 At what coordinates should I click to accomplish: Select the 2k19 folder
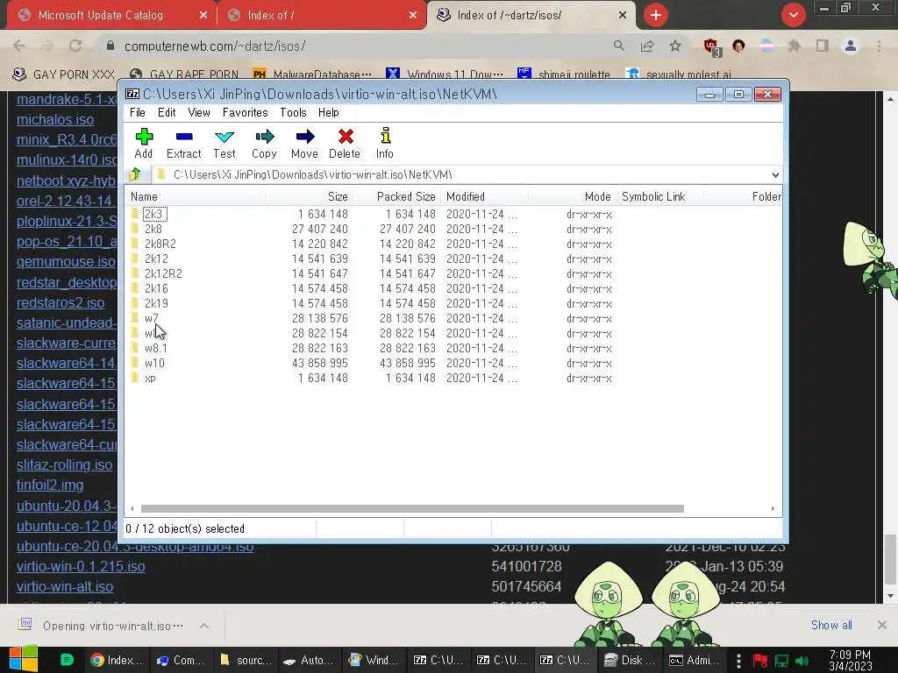[156, 303]
